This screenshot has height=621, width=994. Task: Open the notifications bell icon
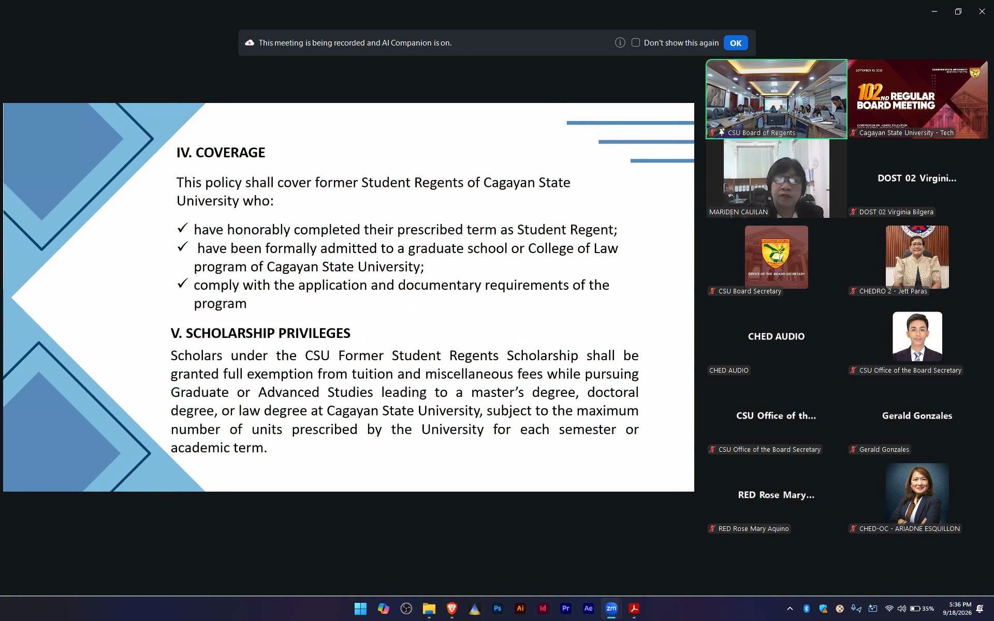click(x=980, y=609)
